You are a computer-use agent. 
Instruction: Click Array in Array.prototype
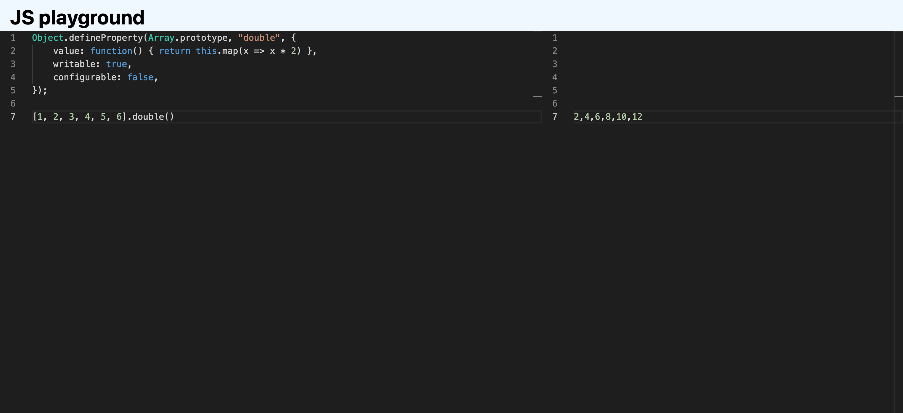click(161, 38)
